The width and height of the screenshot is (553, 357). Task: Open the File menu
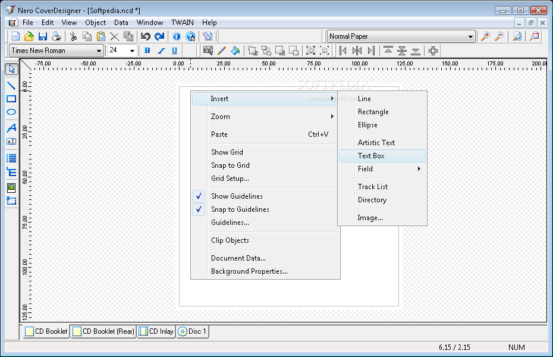pos(28,23)
